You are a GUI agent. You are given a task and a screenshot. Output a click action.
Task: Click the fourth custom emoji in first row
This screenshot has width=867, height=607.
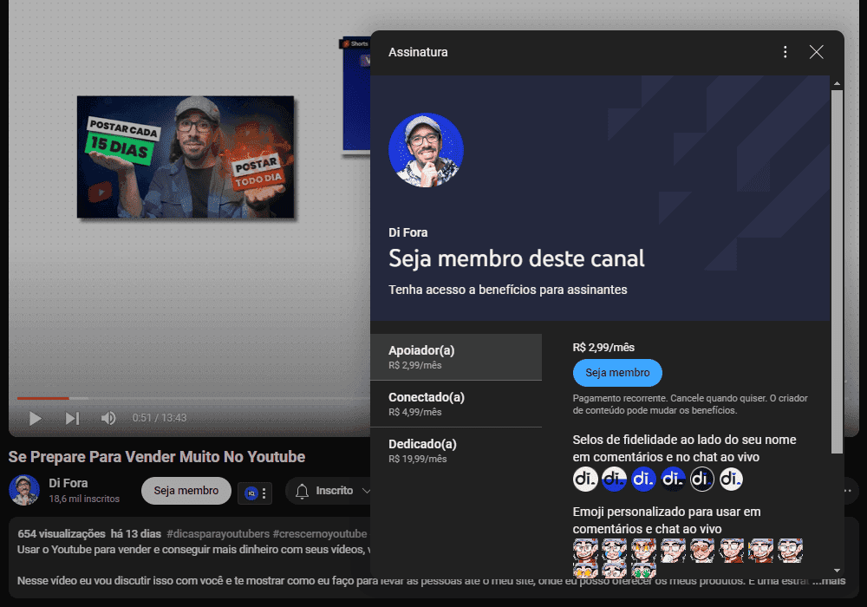pyautogui.click(x=673, y=551)
